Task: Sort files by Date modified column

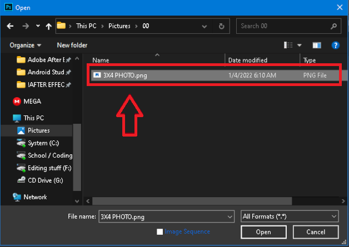Action: pyautogui.click(x=248, y=60)
